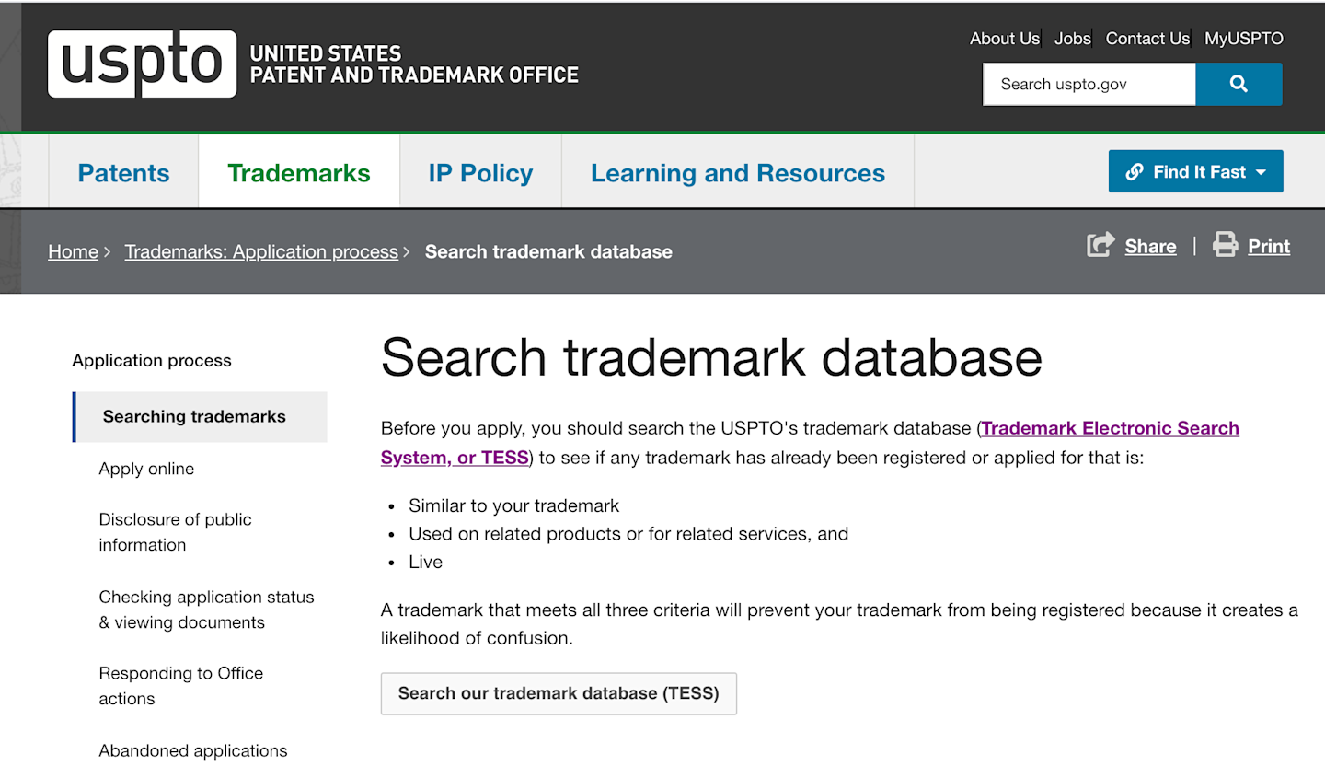
Task: Open the Patents menu tab
Action: (x=124, y=173)
